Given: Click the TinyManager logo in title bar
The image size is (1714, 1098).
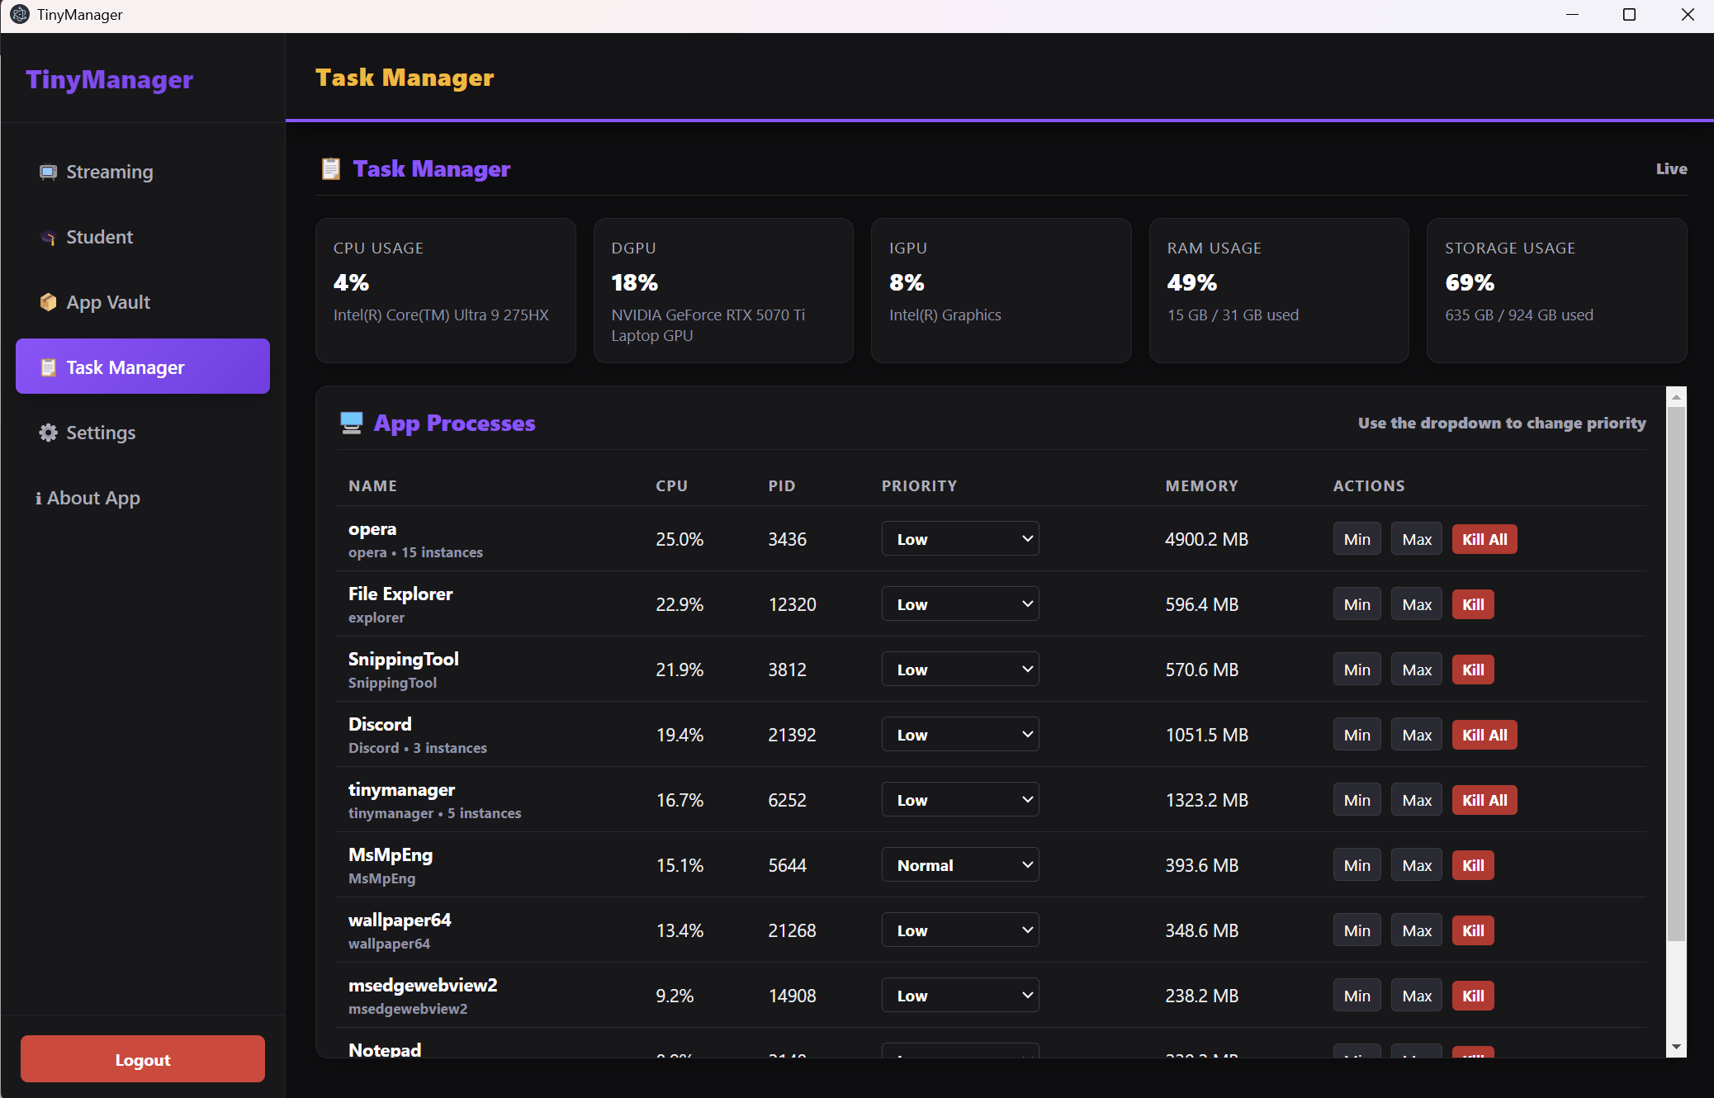Looking at the screenshot, I should point(19,14).
